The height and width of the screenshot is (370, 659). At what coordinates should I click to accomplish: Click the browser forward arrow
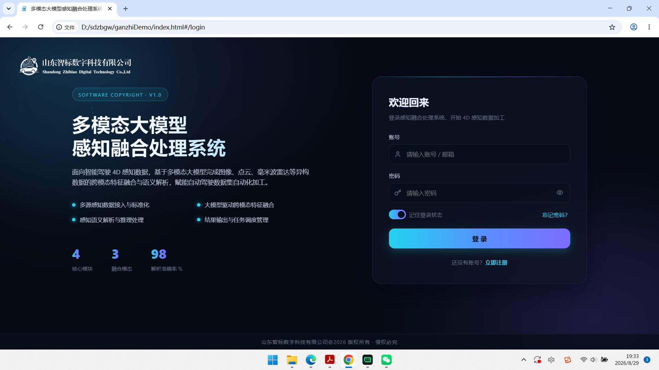pos(25,27)
